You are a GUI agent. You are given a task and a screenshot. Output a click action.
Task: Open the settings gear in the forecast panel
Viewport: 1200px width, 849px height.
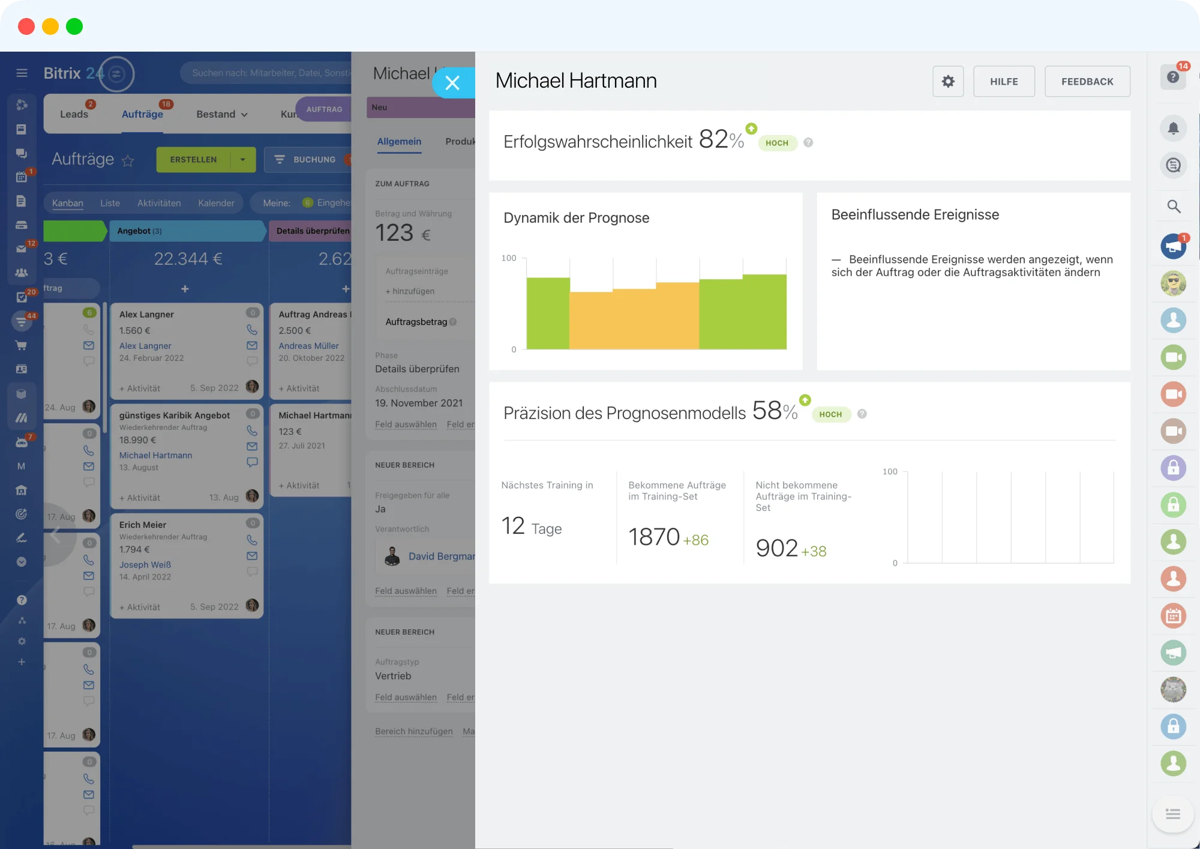click(948, 81)
